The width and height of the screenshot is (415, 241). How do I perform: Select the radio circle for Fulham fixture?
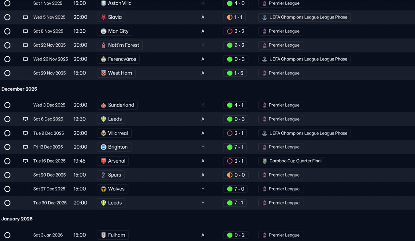[x=7, y=235]
